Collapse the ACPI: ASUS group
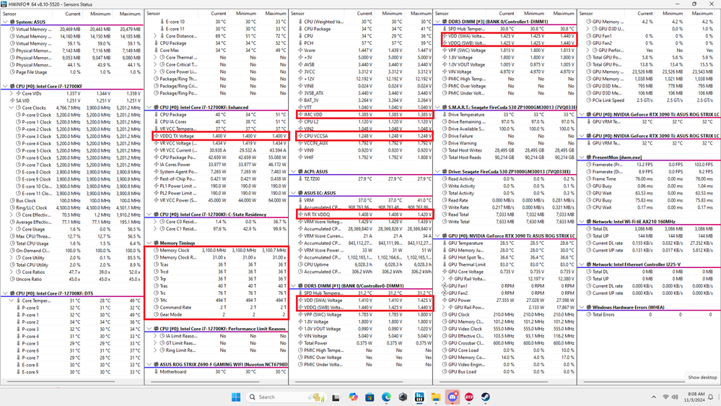Image resolution: width=721 pixels, height=406 pixels. pyautogui.click(x=294, y=172)
